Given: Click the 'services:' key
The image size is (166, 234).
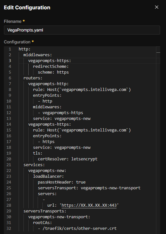Looking at the screenshot, I should (x=34, y=165).
